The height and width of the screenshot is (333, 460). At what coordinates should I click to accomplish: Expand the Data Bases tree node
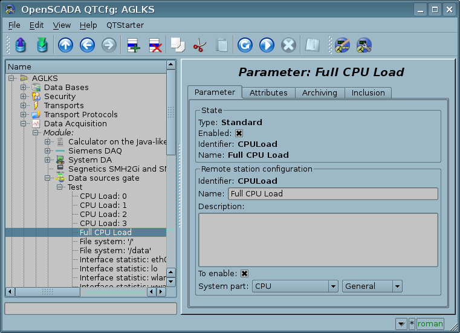tap(23, 88)
